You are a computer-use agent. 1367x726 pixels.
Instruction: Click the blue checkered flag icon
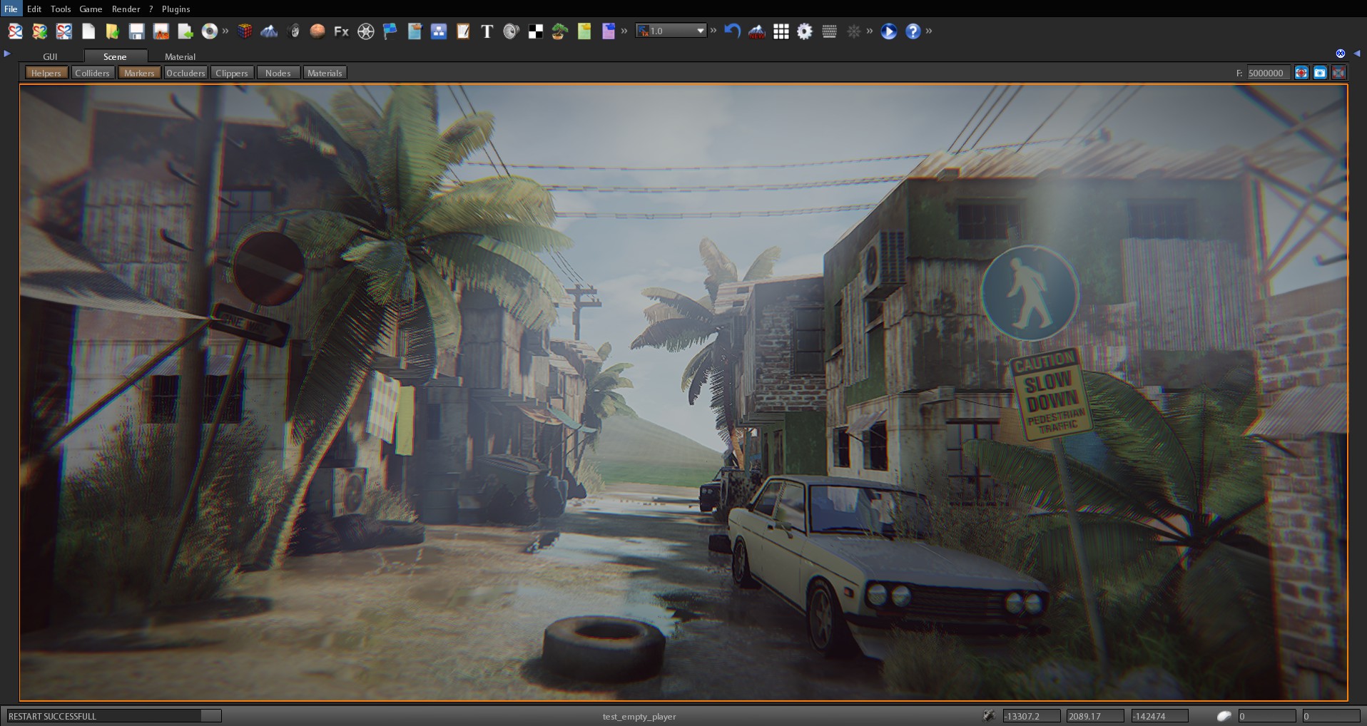point(390,31)
